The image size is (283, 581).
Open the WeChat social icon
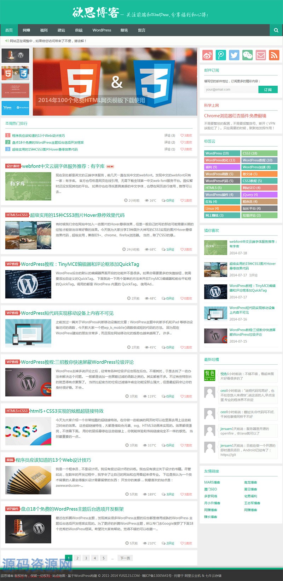click(247, 55)
